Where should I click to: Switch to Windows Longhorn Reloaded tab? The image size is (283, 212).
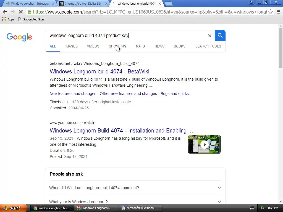coord(30,4)
